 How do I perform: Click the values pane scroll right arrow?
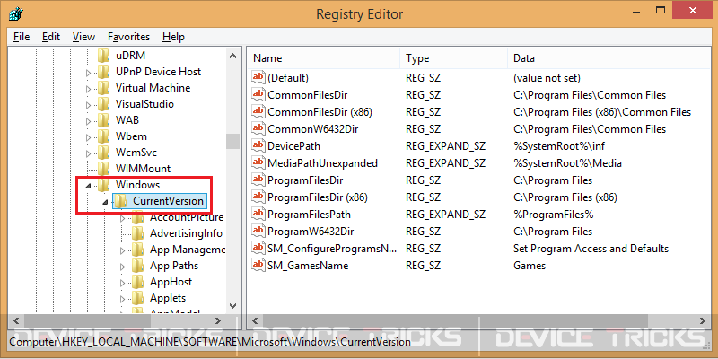(x=702, y=320)
